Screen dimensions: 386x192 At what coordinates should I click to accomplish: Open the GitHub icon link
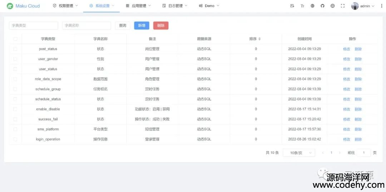(x=322, y=6)
